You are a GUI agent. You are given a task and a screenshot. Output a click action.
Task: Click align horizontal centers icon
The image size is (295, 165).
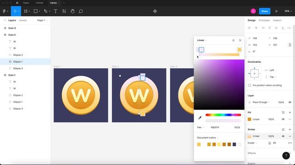256,28
